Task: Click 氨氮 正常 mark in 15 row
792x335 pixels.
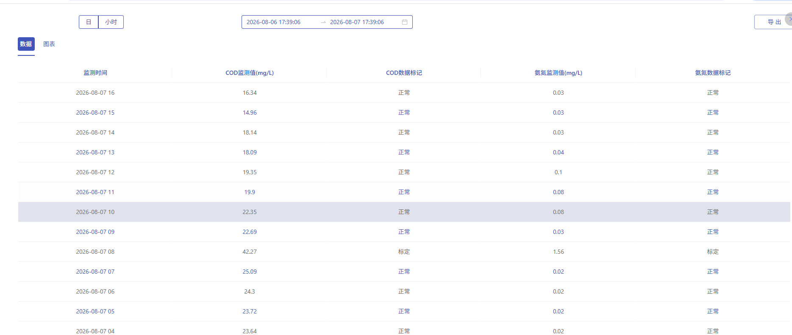Action: pyautogui.click(x=713, y=113)
